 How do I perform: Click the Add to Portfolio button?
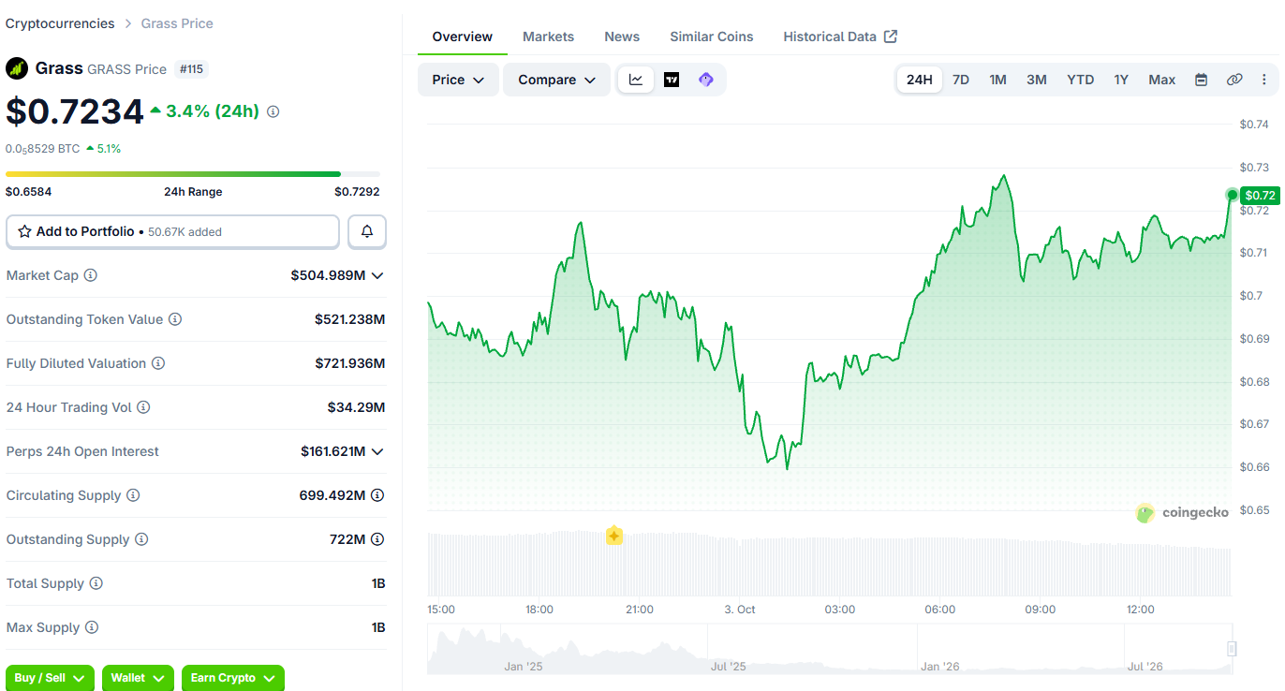[x=172, y=231]
